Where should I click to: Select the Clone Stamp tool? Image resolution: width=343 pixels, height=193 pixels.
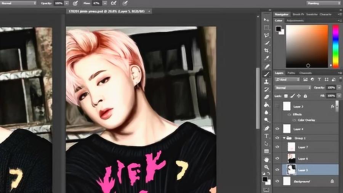(x=266, y=82)
